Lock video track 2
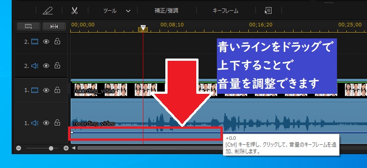The image size is (367, 168). click(x=57, y=42)
